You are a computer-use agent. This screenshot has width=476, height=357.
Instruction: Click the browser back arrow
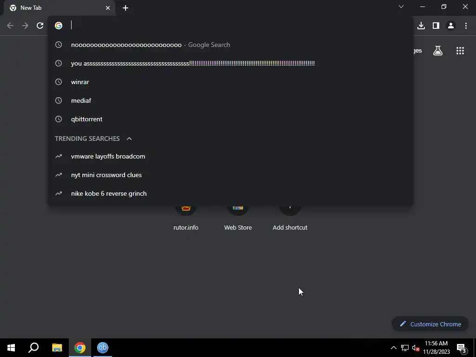click(x=10, y=26)
